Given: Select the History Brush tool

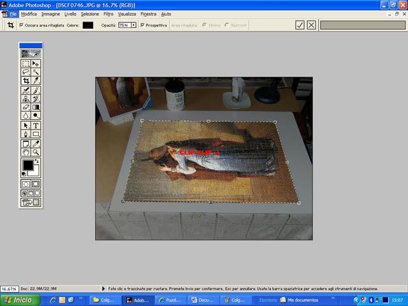Looking at the screenshot, I should click(x=36, y=99).
